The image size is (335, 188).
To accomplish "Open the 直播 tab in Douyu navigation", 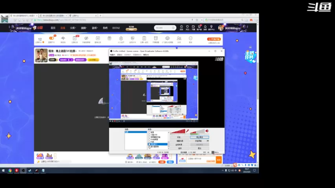I will click(62, 28).
